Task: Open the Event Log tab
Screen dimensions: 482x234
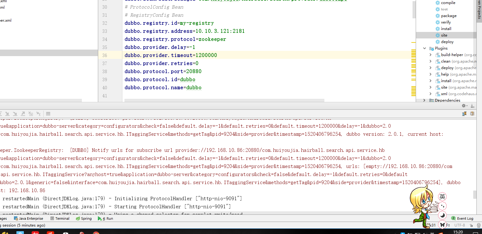Action: click(x=462, y=219)
